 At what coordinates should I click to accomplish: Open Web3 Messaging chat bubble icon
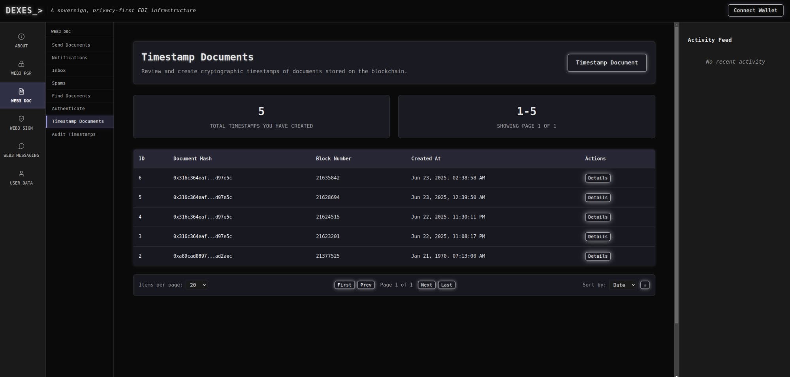tap(21, 146)
